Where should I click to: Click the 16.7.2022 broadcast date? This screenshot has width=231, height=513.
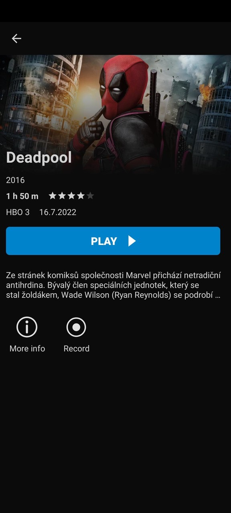coord(58,212)
